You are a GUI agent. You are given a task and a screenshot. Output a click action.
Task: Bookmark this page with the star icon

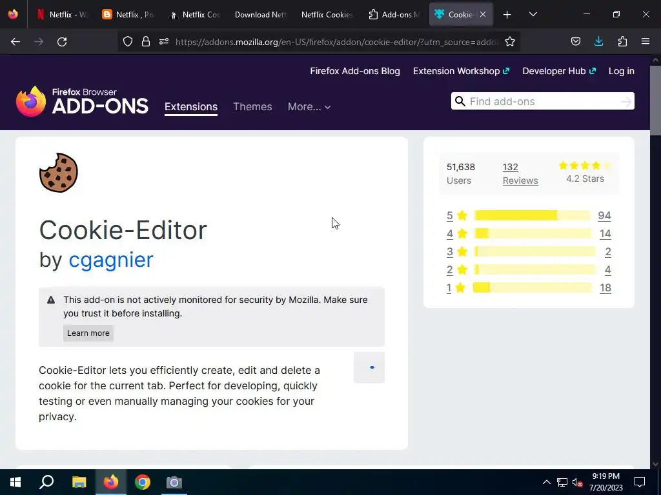point(510,41)
